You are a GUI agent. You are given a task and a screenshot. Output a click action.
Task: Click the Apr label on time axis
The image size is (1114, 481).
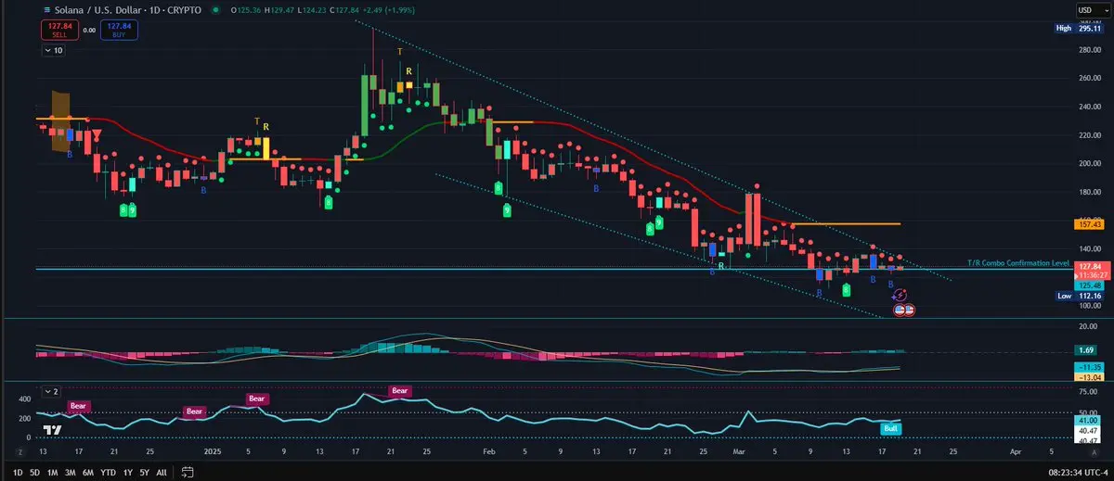tap(1015, 451)
